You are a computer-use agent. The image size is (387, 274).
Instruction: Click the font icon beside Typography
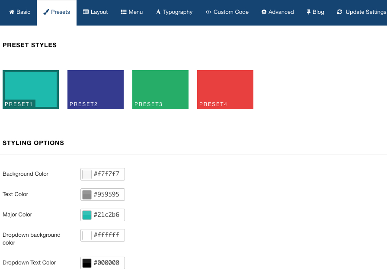point(158,12)
